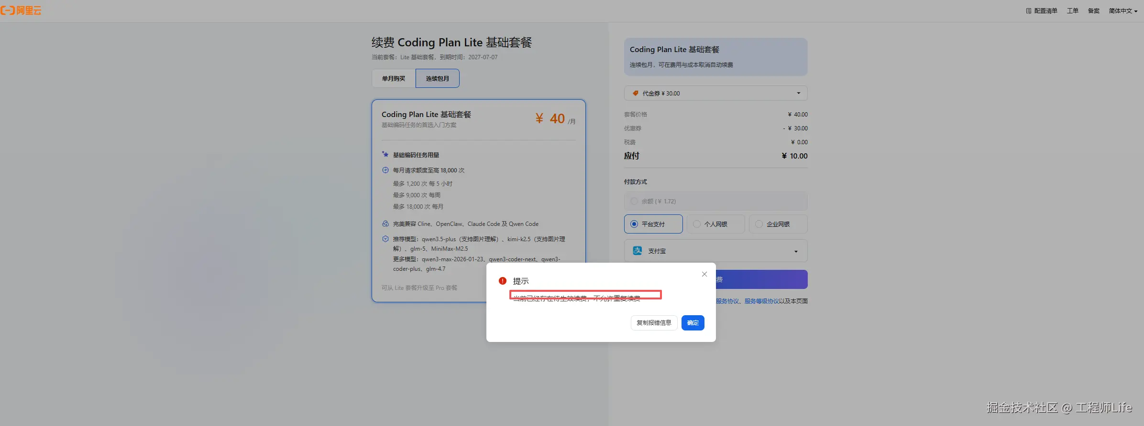Select 个人网银 payment method
1144x426 pixels.
click(x=715, y=224)
